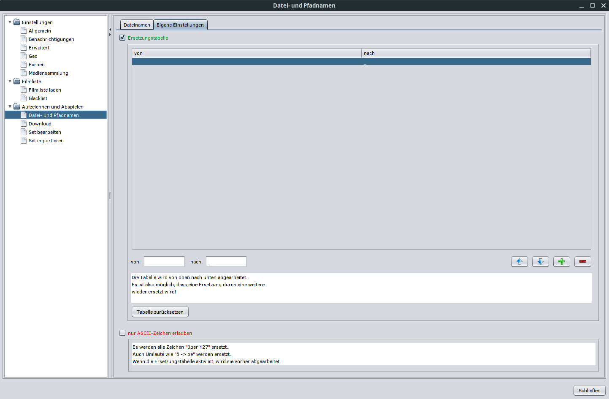This screenshot has width=609, height=399.
Task: Collapse the Filmliste tree section
Action: pos(10,81)
